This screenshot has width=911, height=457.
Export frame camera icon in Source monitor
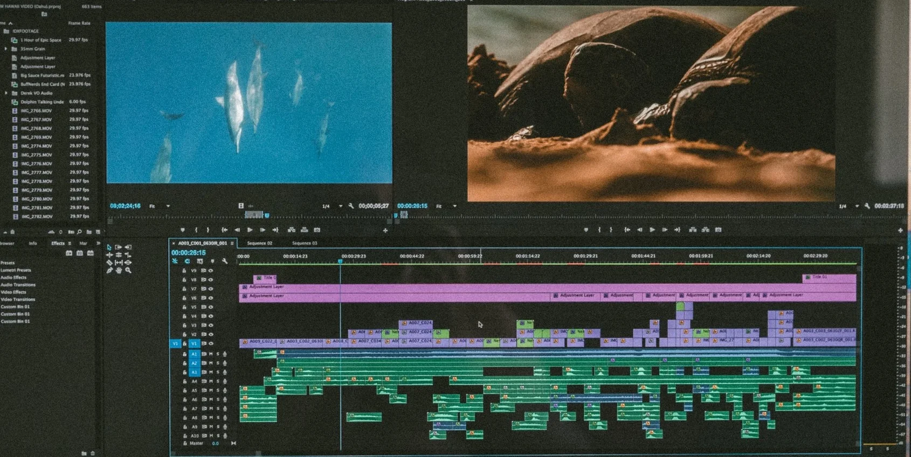[318, 230]
